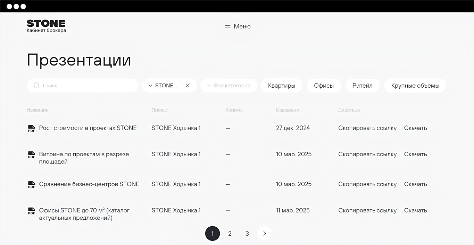The image size is (474, 245).
Task: Download Офисы STONE до 70 м² catalog
Action: (416, 210)
